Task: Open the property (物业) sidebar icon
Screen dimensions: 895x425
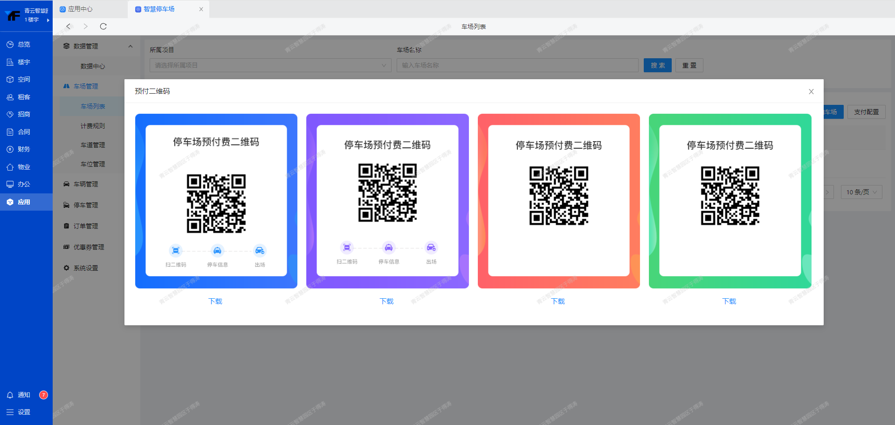Action: tap(10, 167)
